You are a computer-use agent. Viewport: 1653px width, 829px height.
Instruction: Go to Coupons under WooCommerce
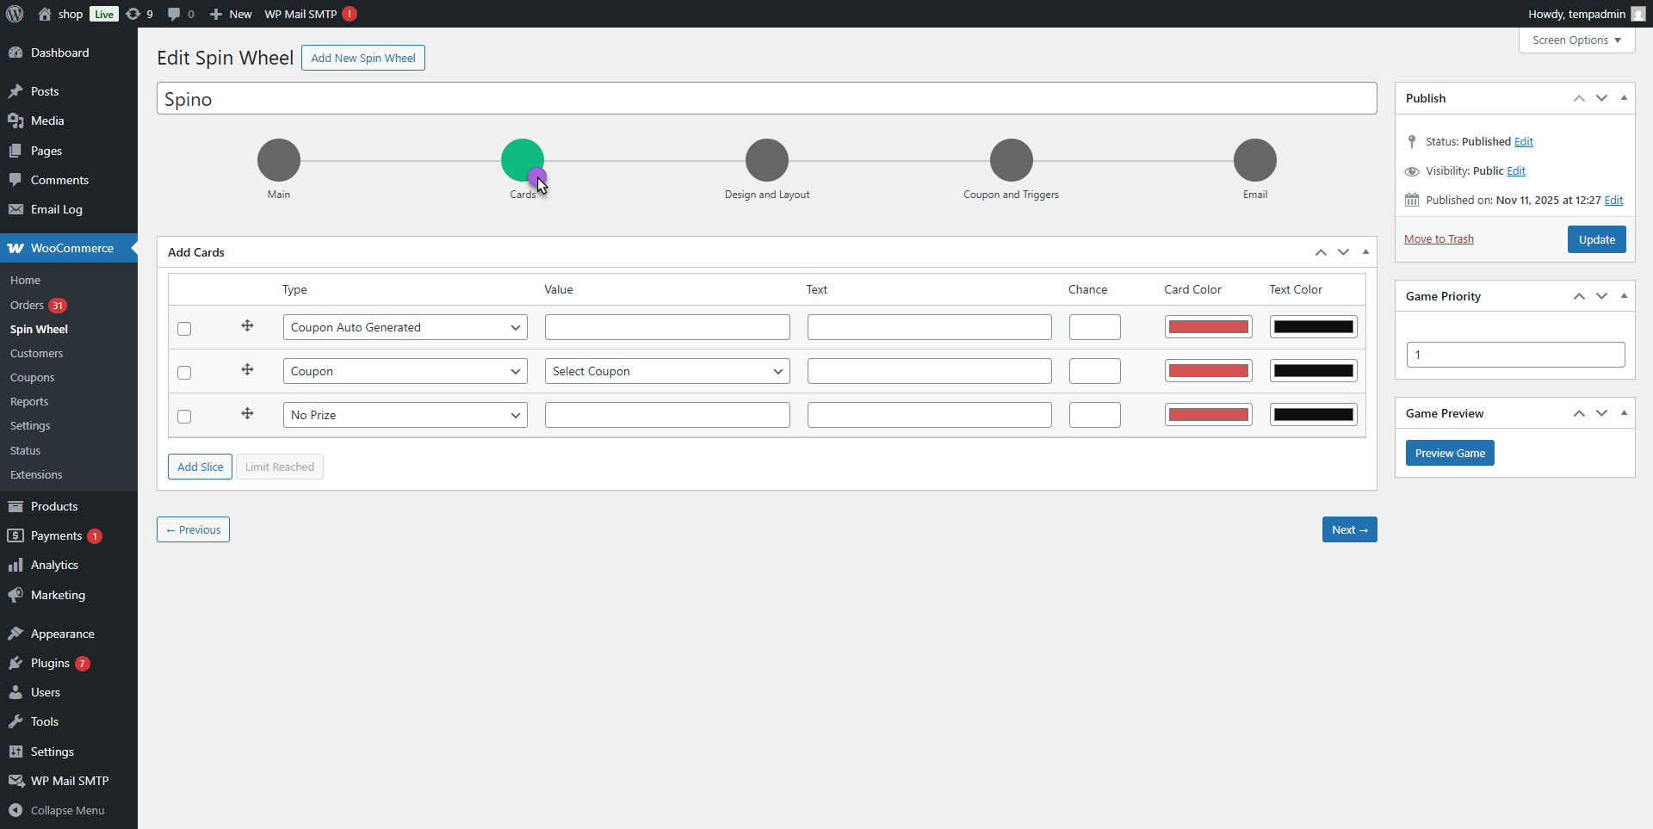32,377
